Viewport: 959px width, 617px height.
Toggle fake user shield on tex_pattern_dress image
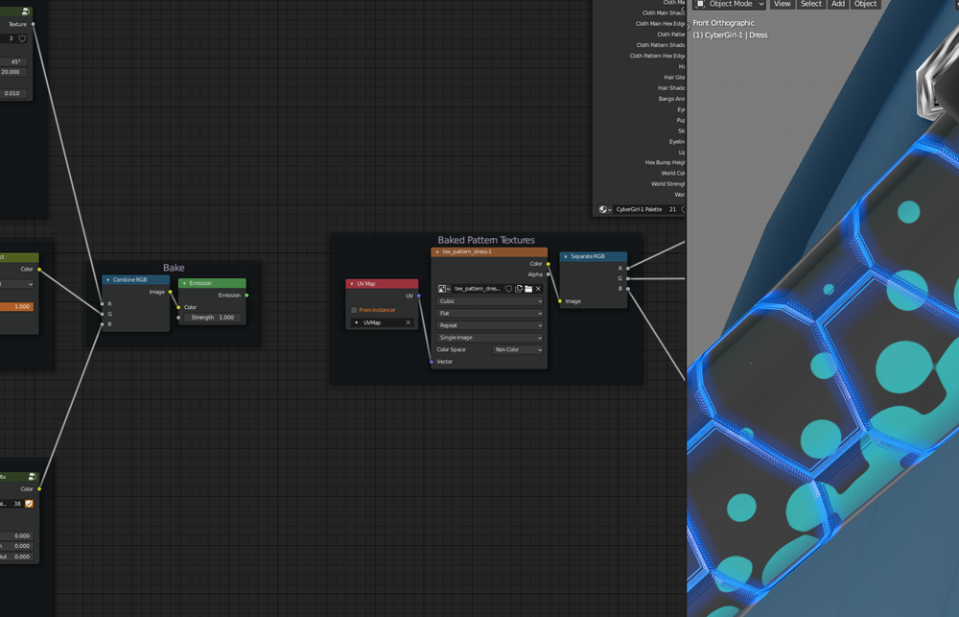click(508, 288)
